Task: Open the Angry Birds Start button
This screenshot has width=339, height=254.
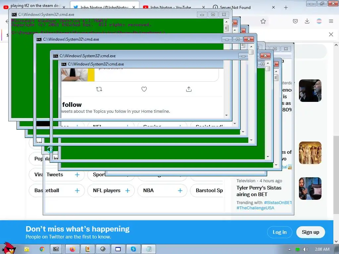Action: 9,248
